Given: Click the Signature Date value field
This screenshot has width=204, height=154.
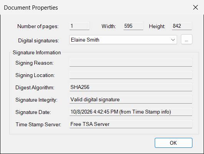Looking at the screenshot, I should click(x=131, y=112).
